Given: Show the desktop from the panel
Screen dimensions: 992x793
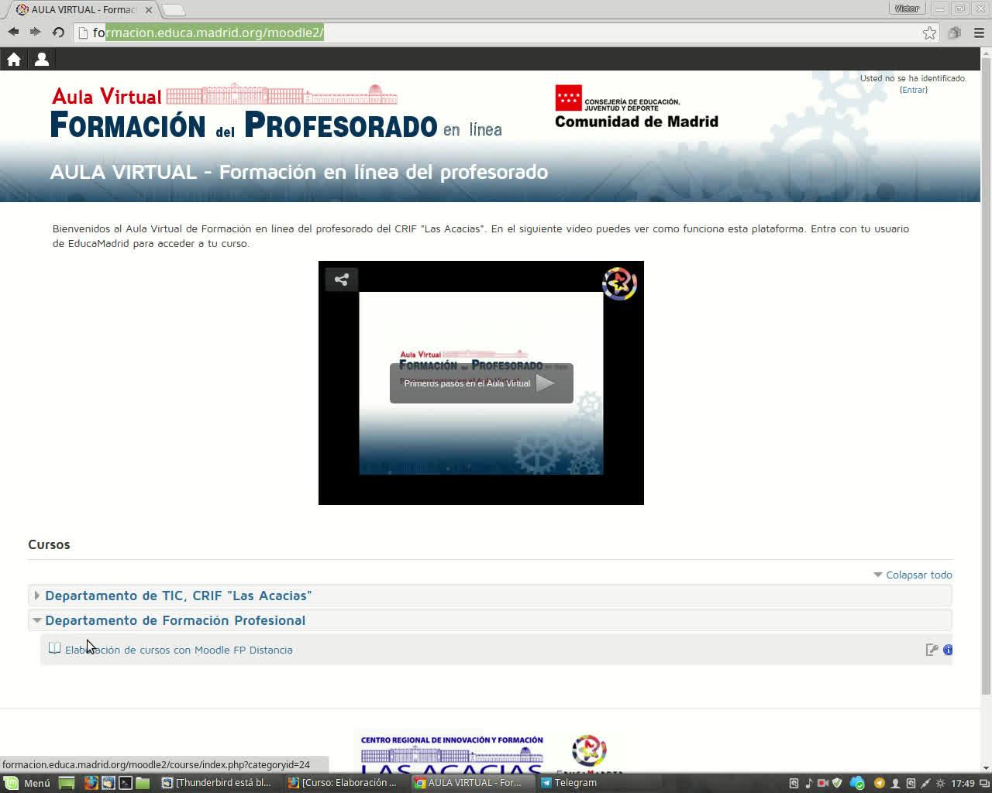Looking at the screenshot, I should (x=67, y=783).
